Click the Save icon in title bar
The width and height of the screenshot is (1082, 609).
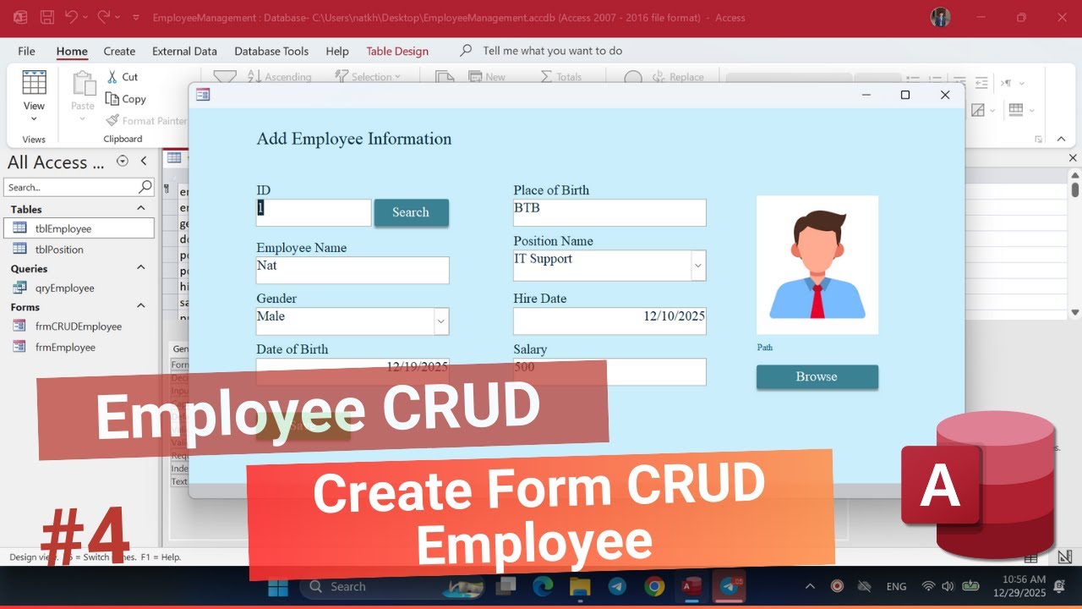(47, 17)
